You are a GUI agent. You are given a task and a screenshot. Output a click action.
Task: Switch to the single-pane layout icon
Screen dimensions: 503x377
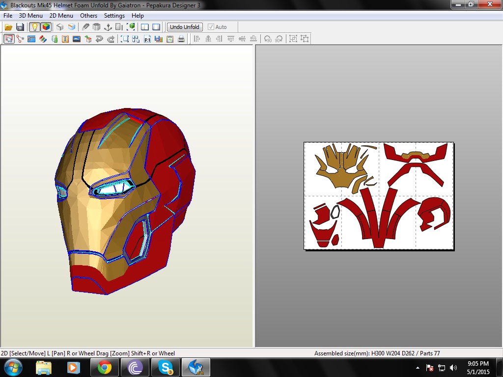[x=156, y=27]
